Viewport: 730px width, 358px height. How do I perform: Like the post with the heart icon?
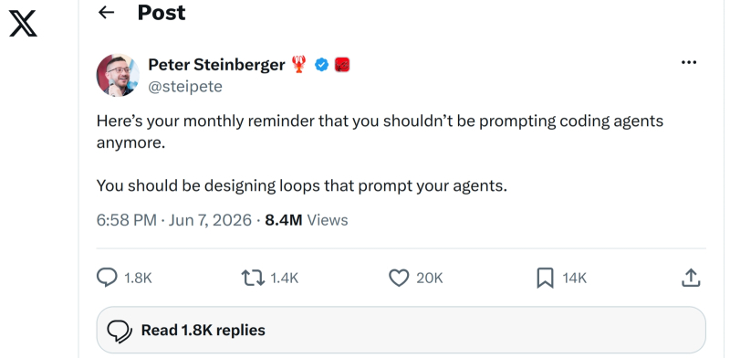click(x=399, y=279)
